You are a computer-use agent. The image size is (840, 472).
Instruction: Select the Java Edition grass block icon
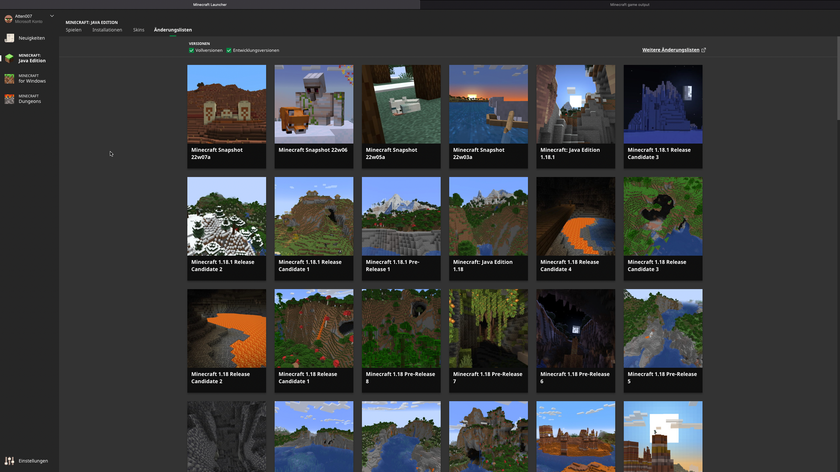click(x=10, y=58)
